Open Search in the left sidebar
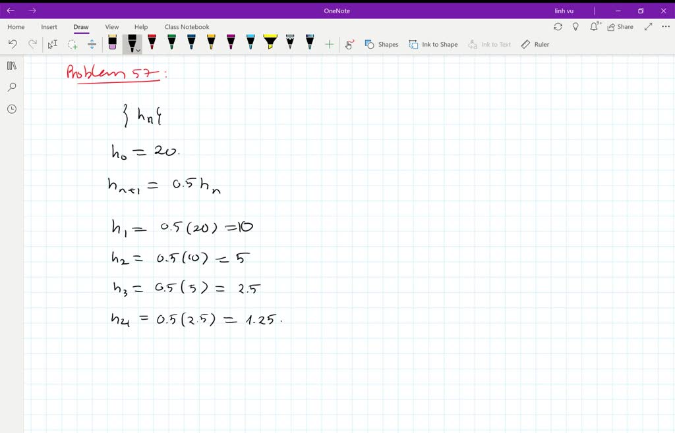 coord(11,87)
